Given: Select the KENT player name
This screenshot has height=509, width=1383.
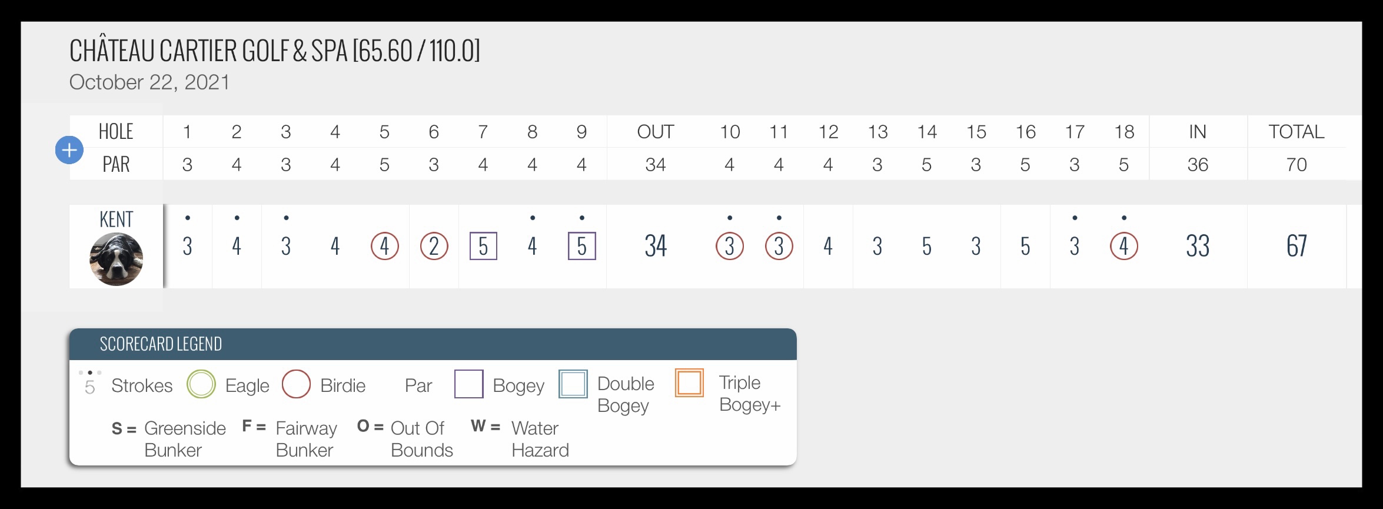Looking at the screenshot, I should 116,219.
